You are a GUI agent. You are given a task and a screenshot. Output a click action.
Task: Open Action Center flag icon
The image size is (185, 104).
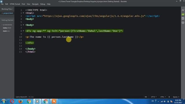171,101
